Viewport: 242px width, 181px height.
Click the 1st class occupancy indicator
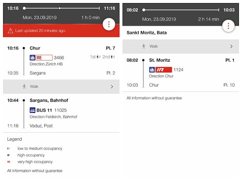coord(95,57)
